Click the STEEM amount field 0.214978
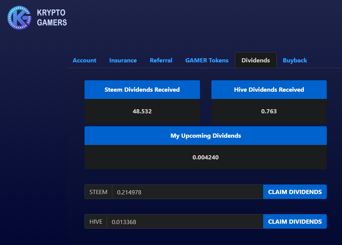Viewport: 342px width, 245px height. (188, 192)
